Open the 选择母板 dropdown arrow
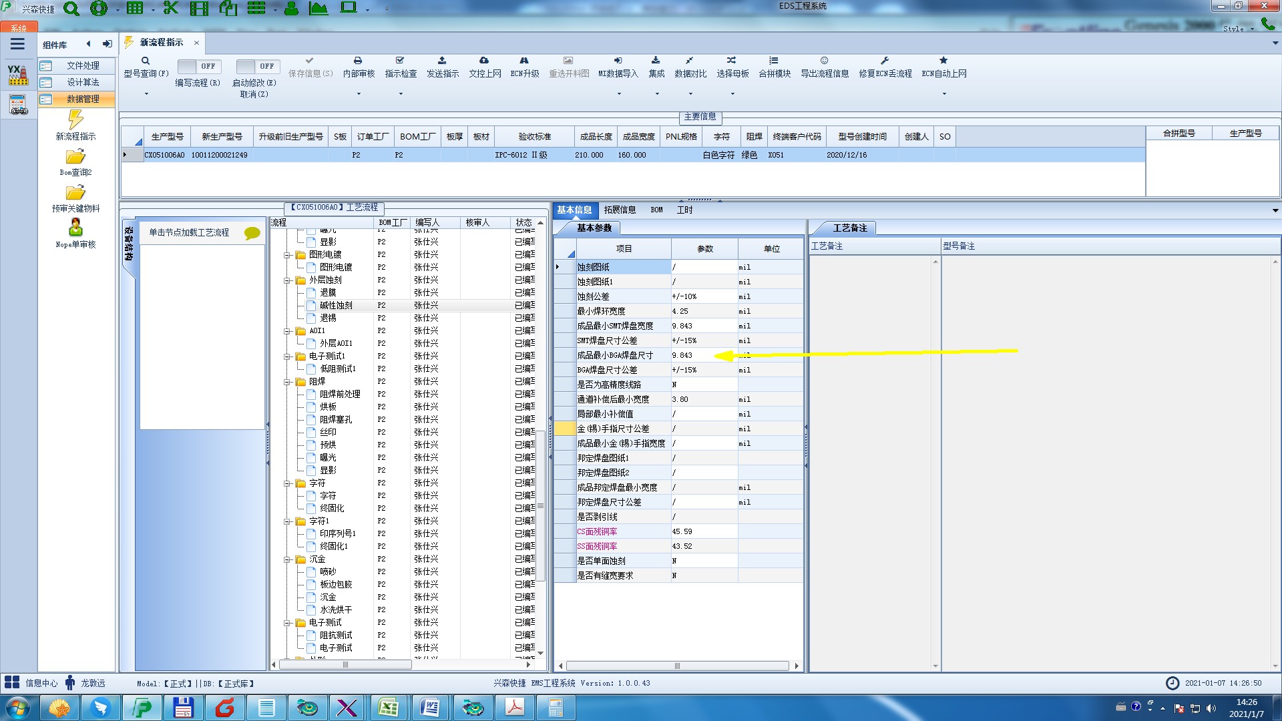 tap(732, 93)
